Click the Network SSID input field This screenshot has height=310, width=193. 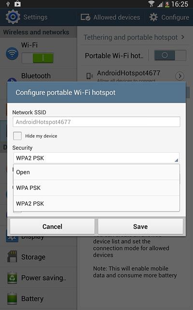pos(96,122)
